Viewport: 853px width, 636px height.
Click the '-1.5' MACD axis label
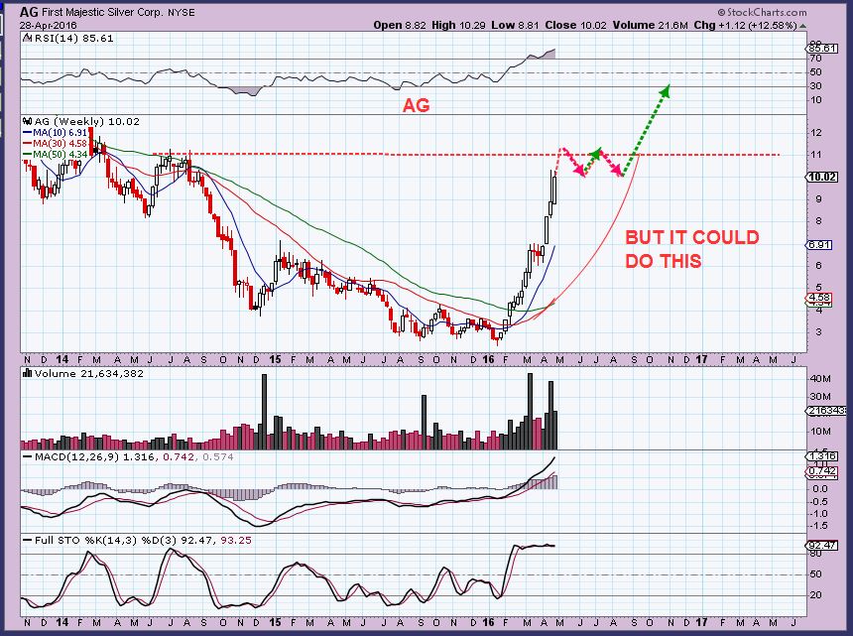tap(818, 526)
